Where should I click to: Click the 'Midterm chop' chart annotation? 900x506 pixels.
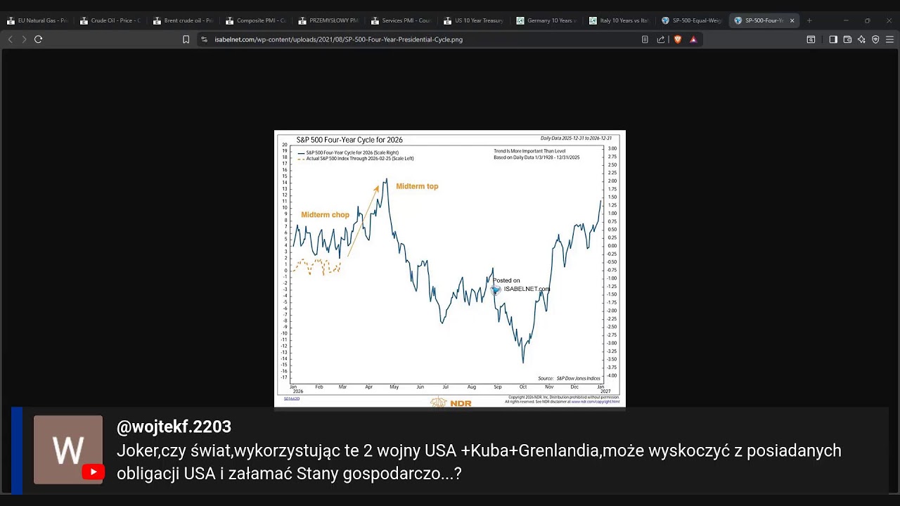click(325, 215)
